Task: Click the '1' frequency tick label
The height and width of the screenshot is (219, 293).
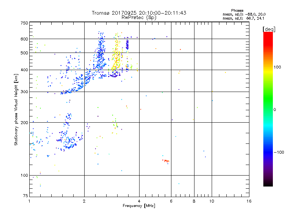Action: pos(29,201)
